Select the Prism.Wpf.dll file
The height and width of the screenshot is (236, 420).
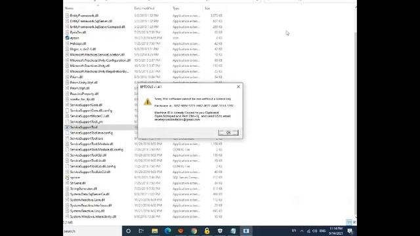pos(79,88)
